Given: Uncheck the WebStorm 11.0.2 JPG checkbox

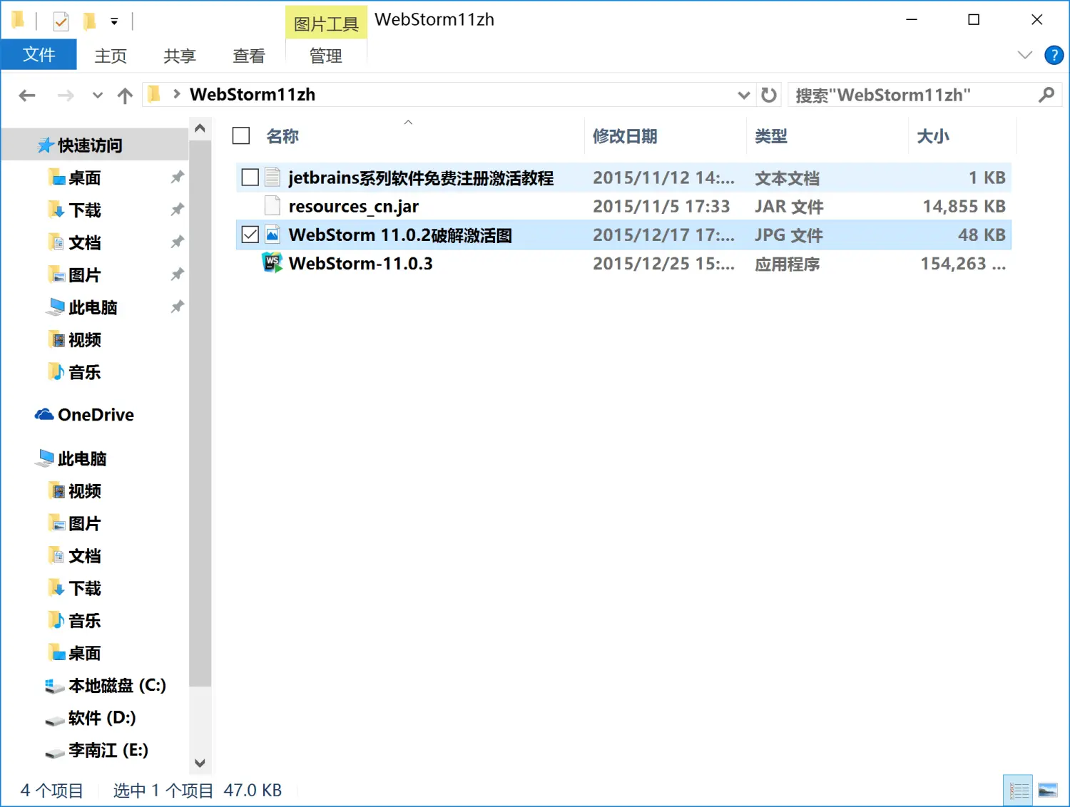Looking at the screenshot, I should [250, 234].
